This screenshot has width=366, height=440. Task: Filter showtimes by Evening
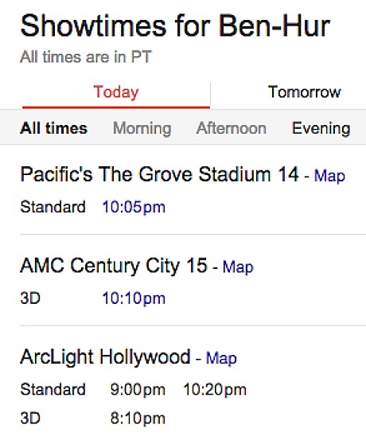tap(321, 129)
